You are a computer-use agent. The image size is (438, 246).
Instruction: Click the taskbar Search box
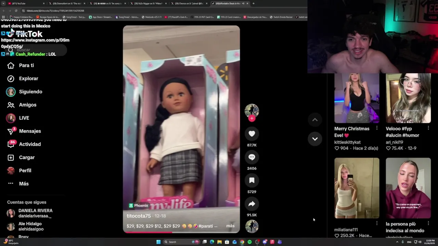click(x=181, y=242)
